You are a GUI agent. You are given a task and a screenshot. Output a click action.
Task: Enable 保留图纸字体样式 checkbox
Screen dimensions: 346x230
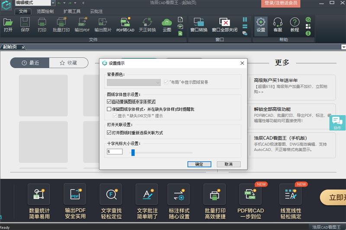pos(109,109)
